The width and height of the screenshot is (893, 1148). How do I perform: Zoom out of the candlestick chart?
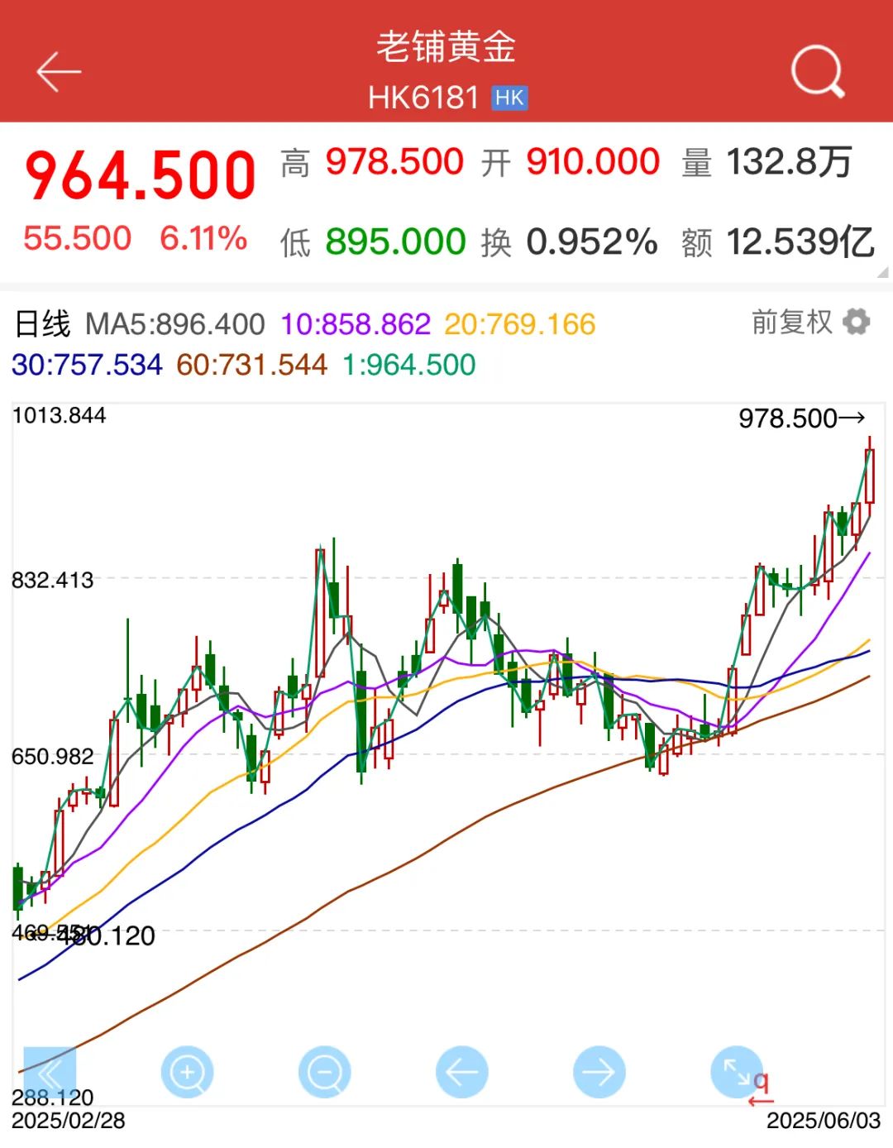324,1073
